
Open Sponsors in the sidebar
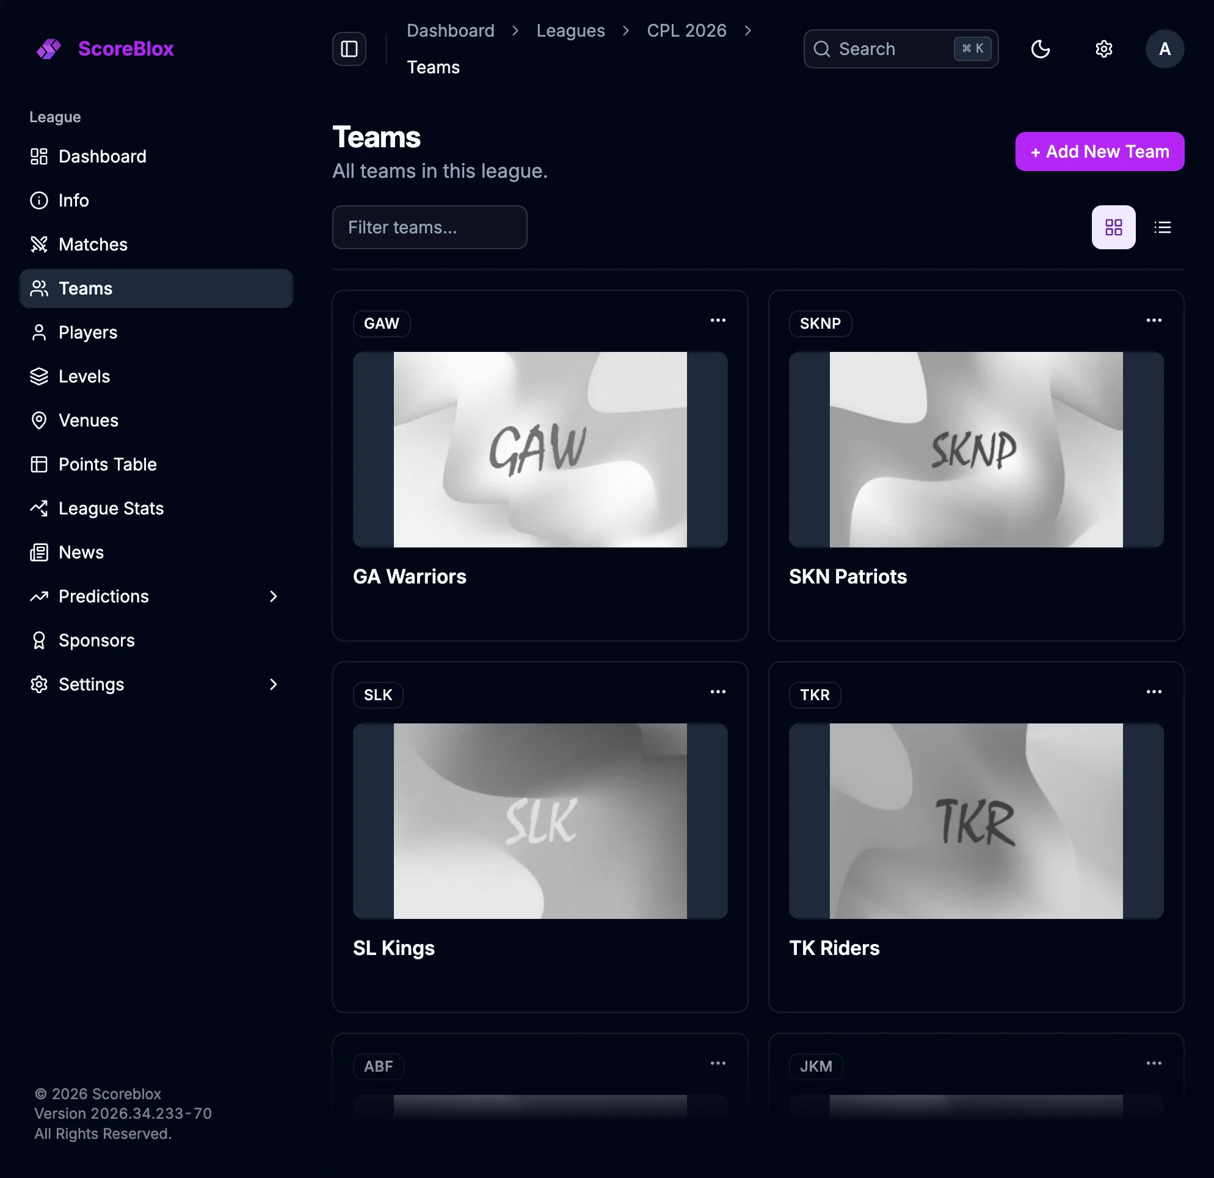(x=156, y=640)
